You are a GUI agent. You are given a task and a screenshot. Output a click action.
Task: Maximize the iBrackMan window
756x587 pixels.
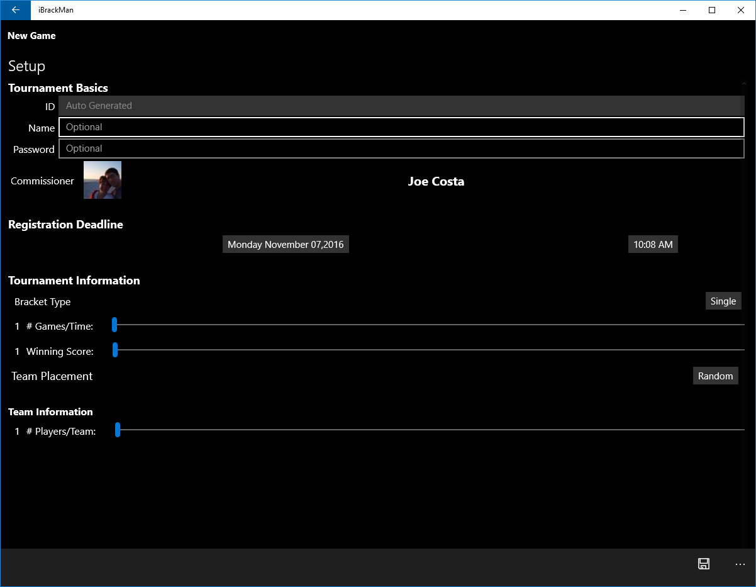tap(712, 10)
